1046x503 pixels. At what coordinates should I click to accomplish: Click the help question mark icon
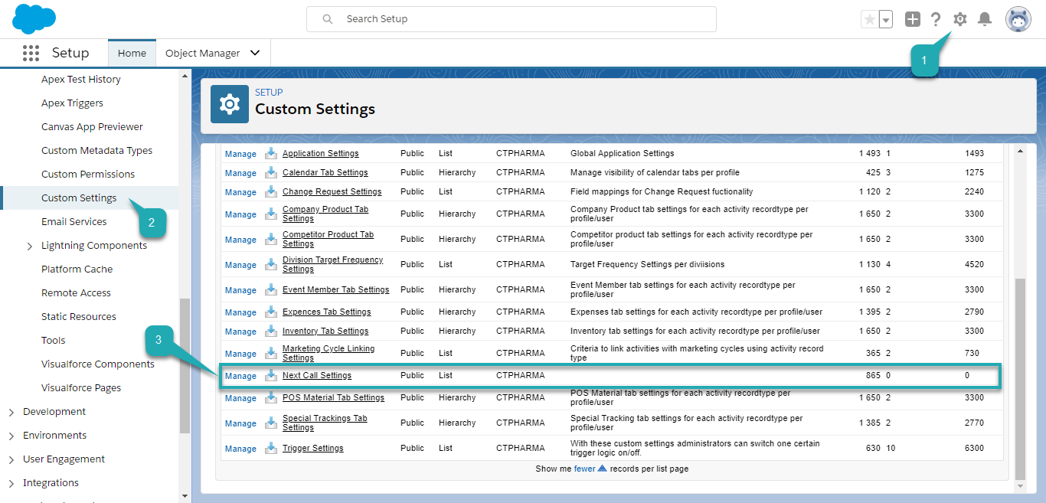[936, 19]
